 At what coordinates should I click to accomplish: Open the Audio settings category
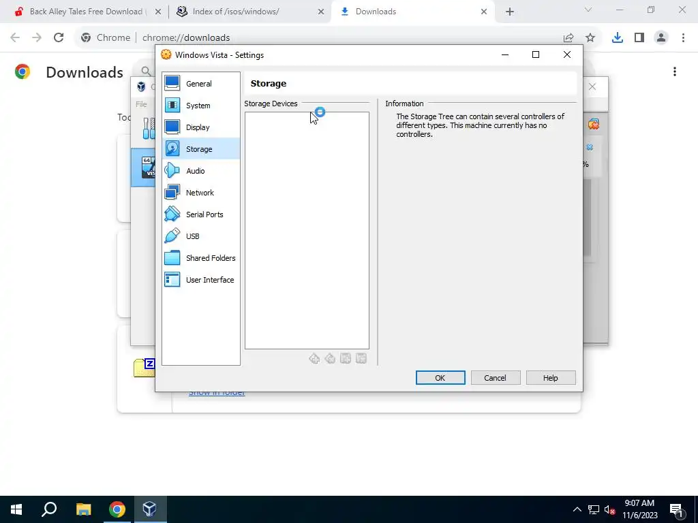tap(201, 171)
